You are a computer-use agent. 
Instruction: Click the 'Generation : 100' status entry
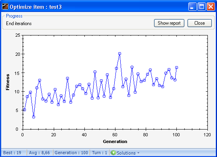71,153
